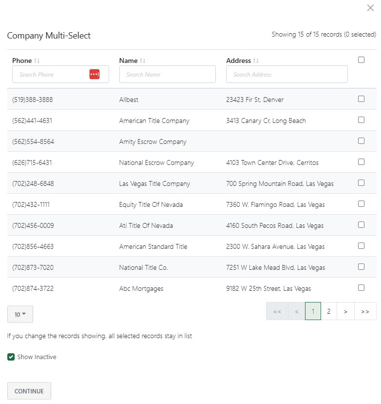Click the Search Phone input field
The width and height of the screenshot is (381, 404).
click(54, 74)
